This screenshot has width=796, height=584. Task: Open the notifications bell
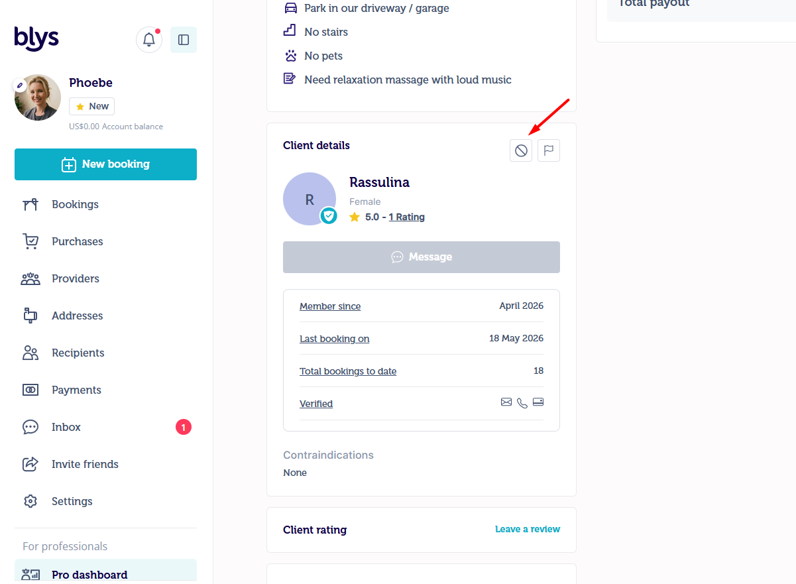pyautogui.click(x=149, y=40)
